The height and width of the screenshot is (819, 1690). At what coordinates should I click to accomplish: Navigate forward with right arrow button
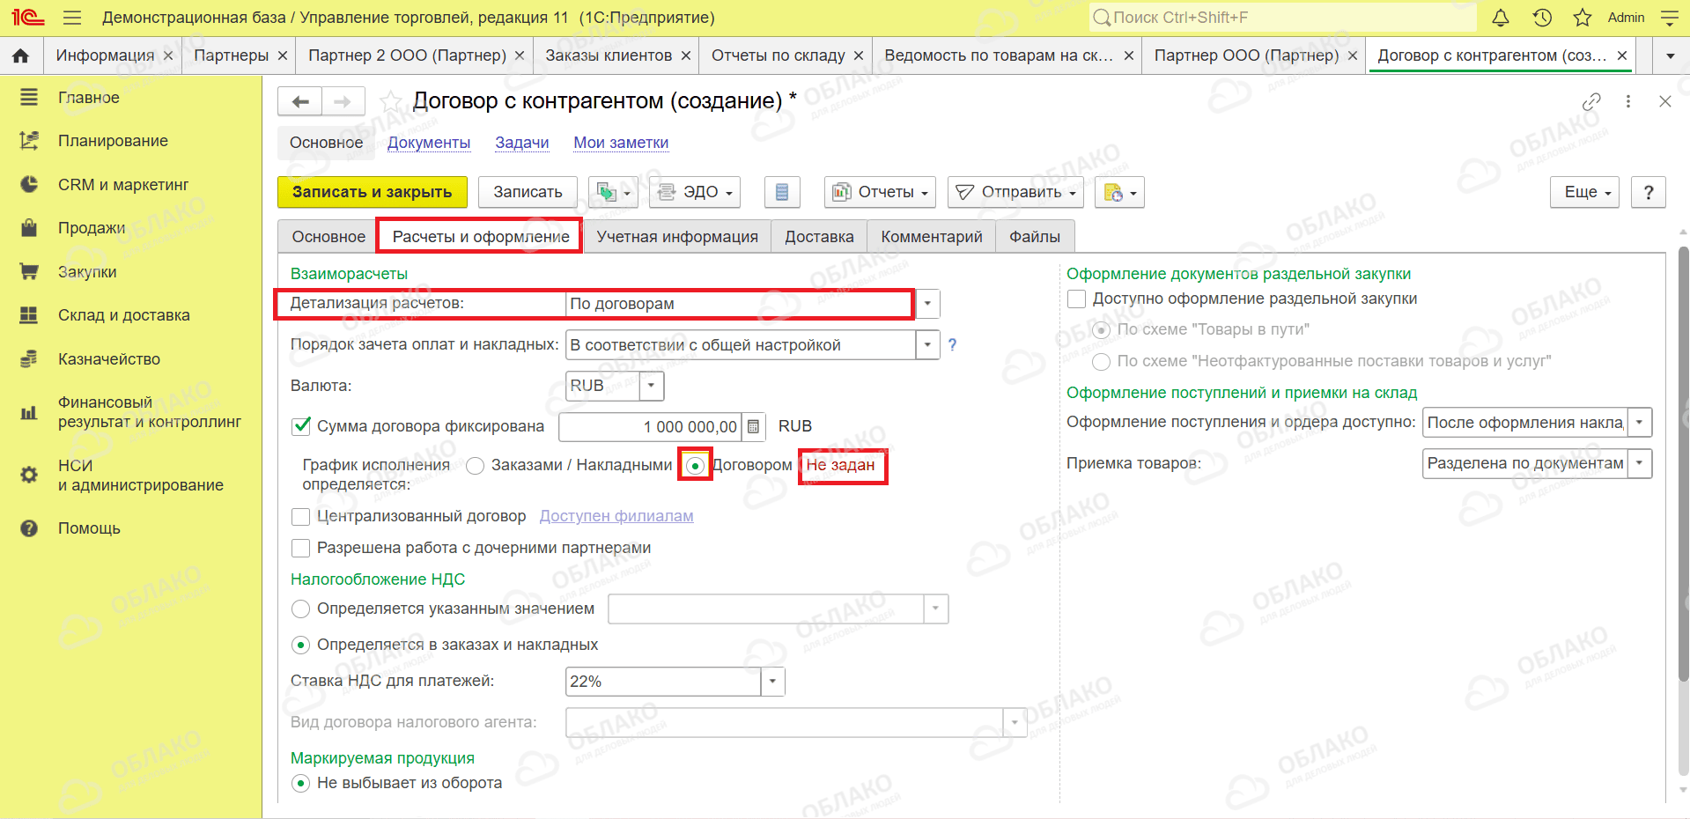click(x=343, y=101)
